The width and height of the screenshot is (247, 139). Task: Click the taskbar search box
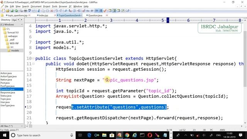click(42, 135)
